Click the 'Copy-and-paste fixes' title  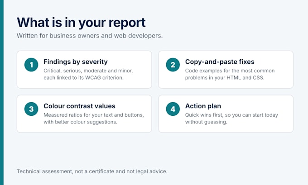(220, 62)
